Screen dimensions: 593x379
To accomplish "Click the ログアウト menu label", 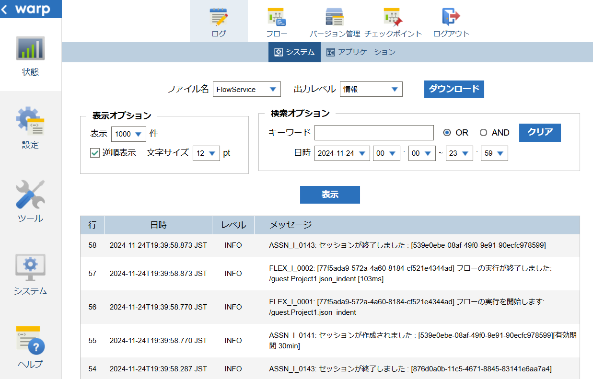I will 451,34.
